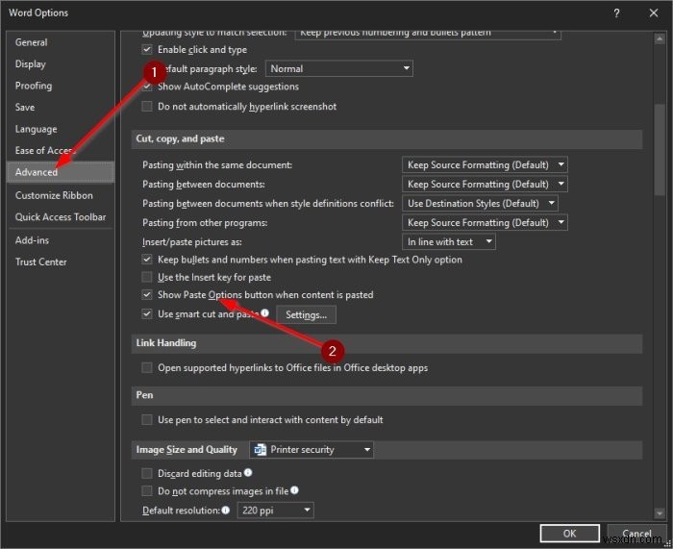Expand Insert/paste pictures as dropdown
Screen dimensions: 673x549
point(449,241)
